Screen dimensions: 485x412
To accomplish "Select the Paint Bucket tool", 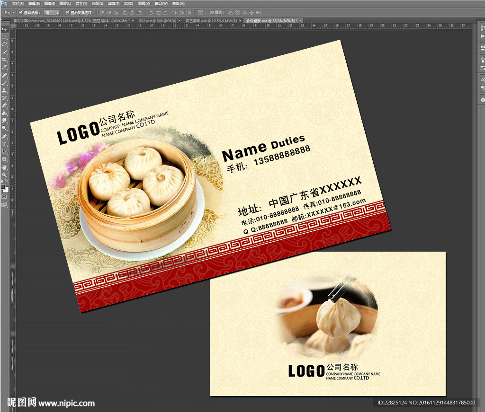I will 4,113.
